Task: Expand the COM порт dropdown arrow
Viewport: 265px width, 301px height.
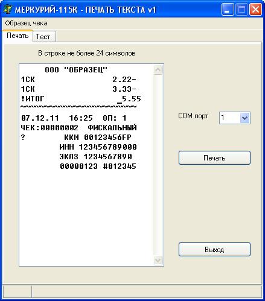Action: (x=244, y=118)
